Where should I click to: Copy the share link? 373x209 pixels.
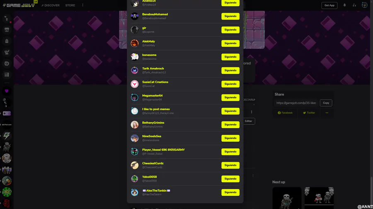(x=326, y=103)
